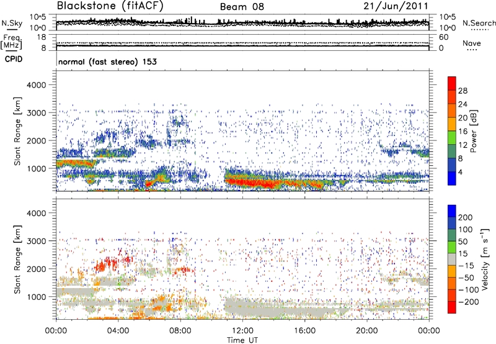Click the blue top segment of Velocity colorbar

tap(452, 211)
